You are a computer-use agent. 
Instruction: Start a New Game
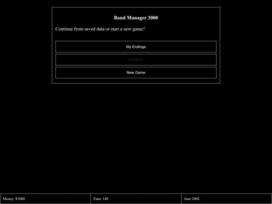(136, 73)
